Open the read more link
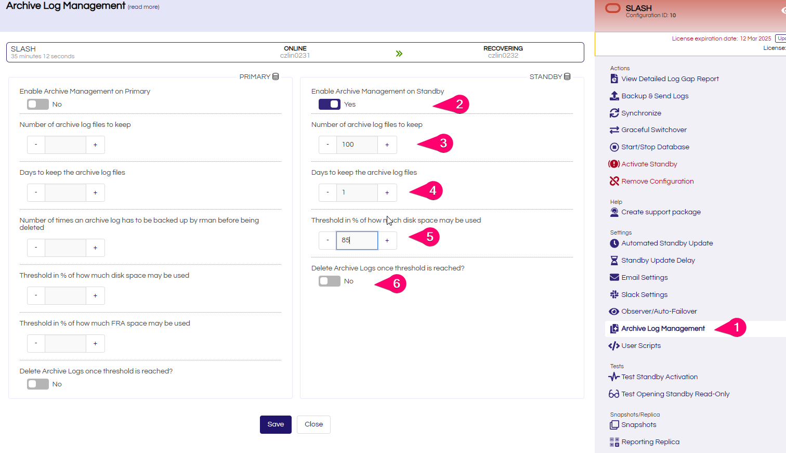 (143, 7)
